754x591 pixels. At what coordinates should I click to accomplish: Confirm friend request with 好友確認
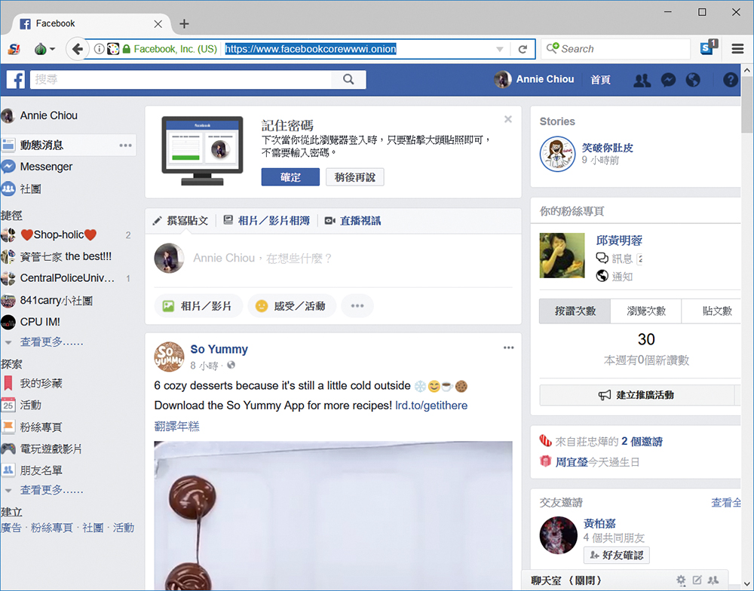click(617, 555)
